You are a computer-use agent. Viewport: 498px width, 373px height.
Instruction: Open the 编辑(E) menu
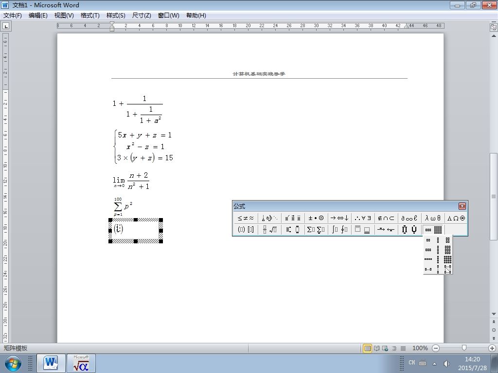[38, 15]
